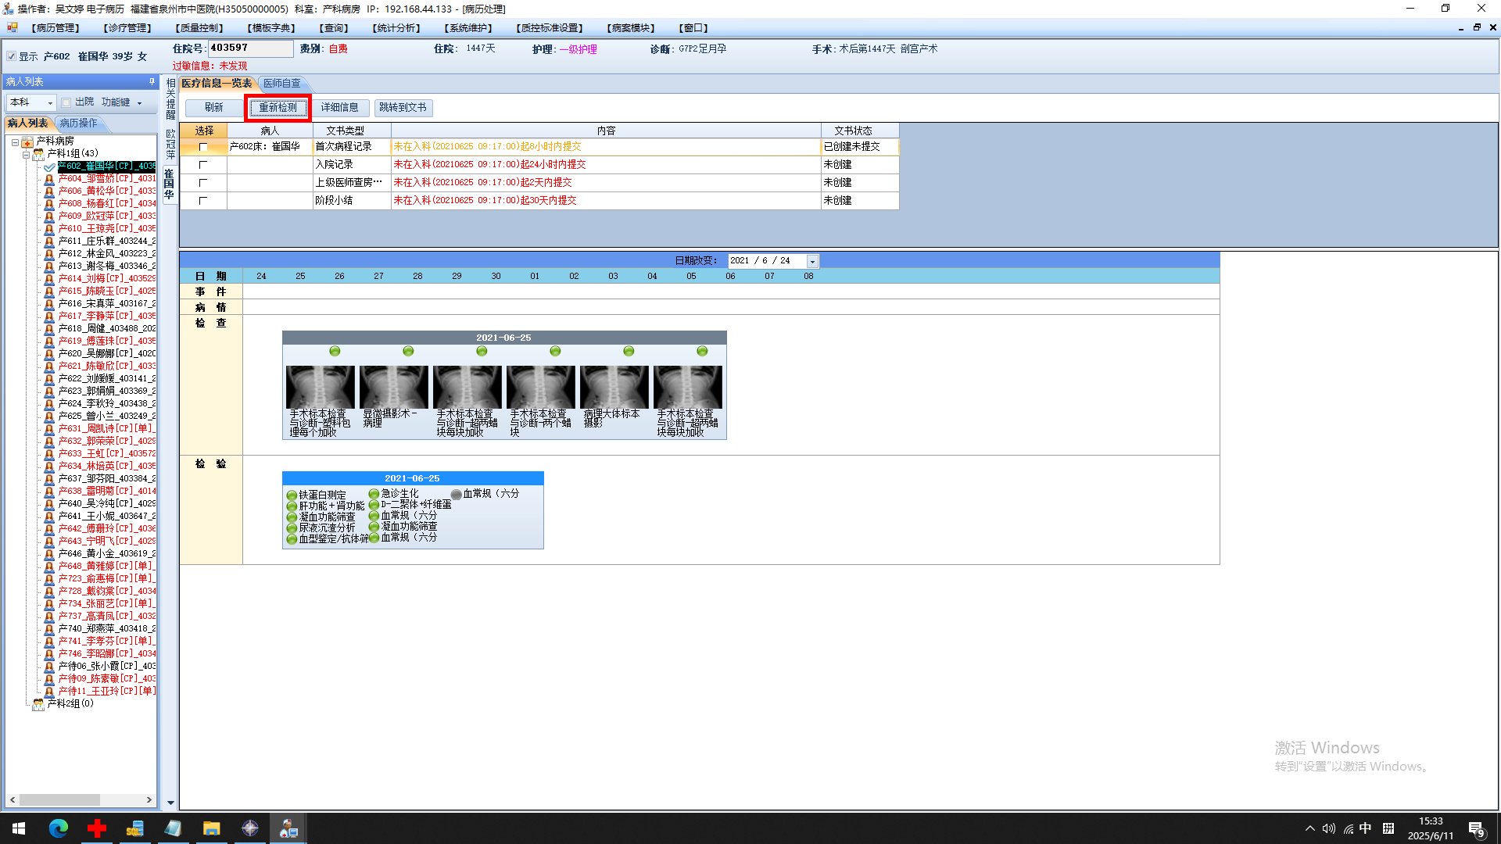1501x844 pixels.
Task: Open the red cross app in taskbar
Action: pos(97,828)
